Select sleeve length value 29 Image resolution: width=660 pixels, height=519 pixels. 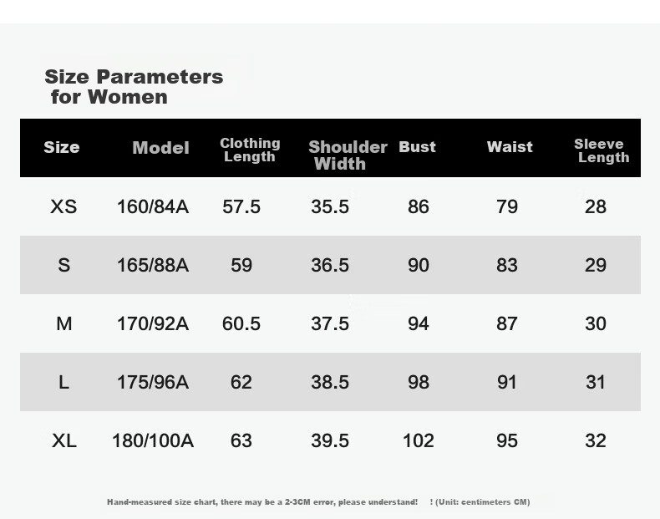click(596, 265)
